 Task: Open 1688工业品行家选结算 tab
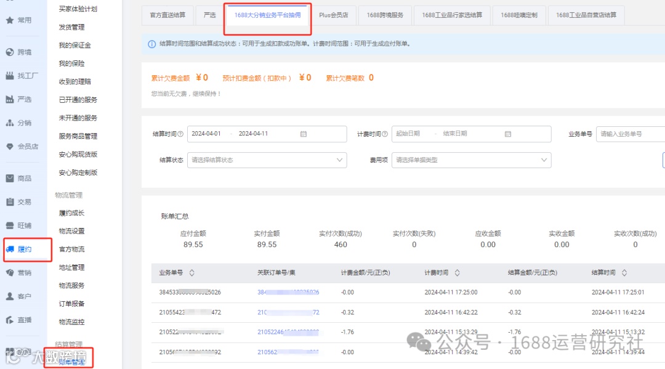[452, 15]
